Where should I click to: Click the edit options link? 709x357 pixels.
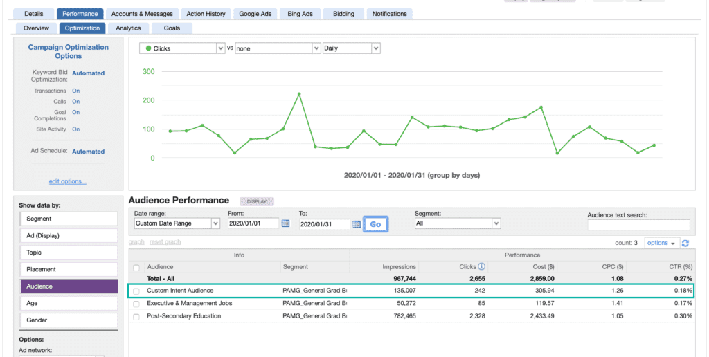(x=68, y=182)
